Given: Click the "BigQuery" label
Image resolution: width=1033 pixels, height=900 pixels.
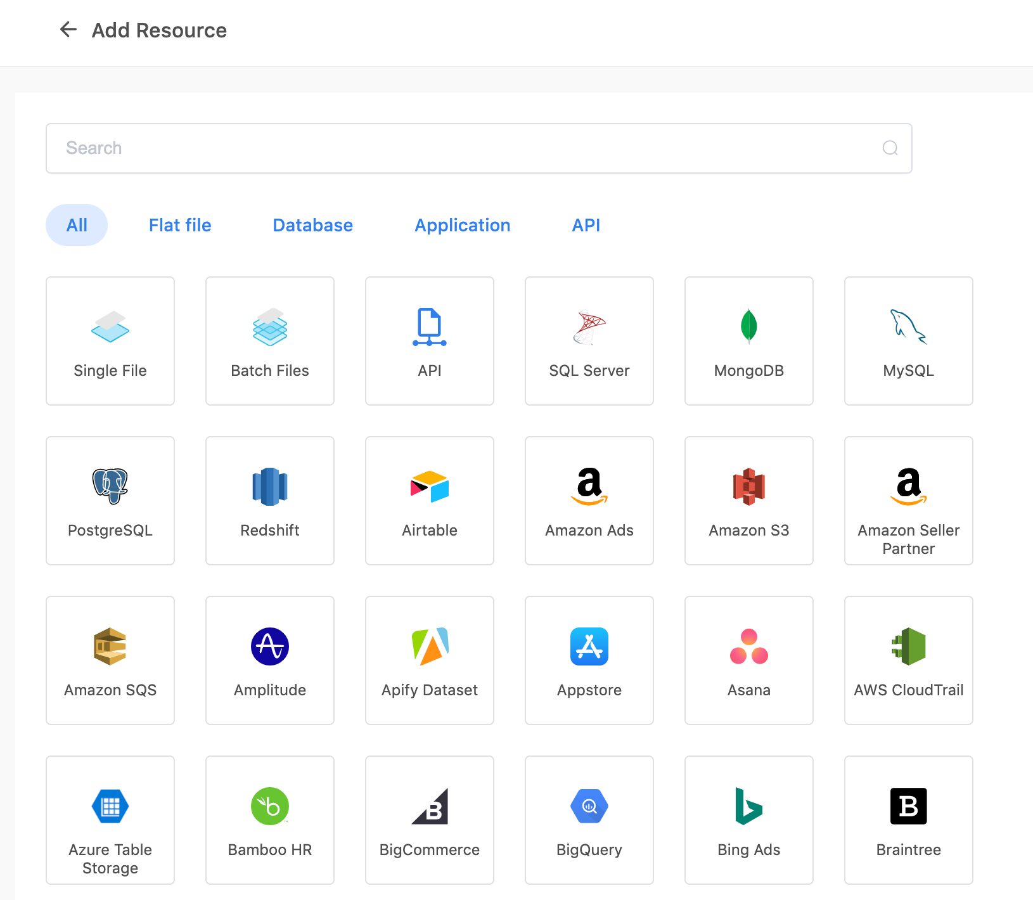Looking at the screenshot, I should pos(589,850).
